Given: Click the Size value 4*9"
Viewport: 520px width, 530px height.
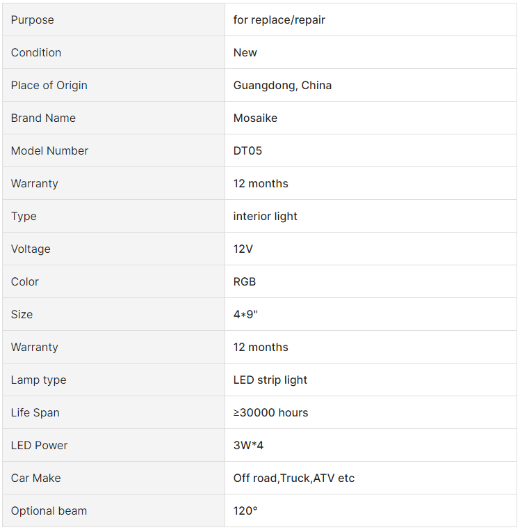Looking at the screenshot, I should pyautogui.click(x=245, y=314).
